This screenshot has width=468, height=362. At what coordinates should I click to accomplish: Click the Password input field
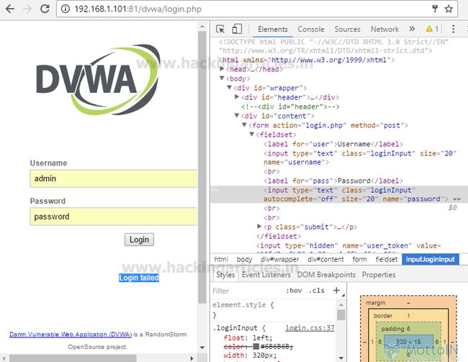(114, 217)
